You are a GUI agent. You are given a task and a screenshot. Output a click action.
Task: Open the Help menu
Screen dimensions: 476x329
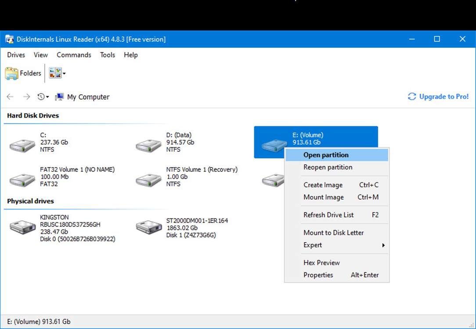(x=131, y=55)
